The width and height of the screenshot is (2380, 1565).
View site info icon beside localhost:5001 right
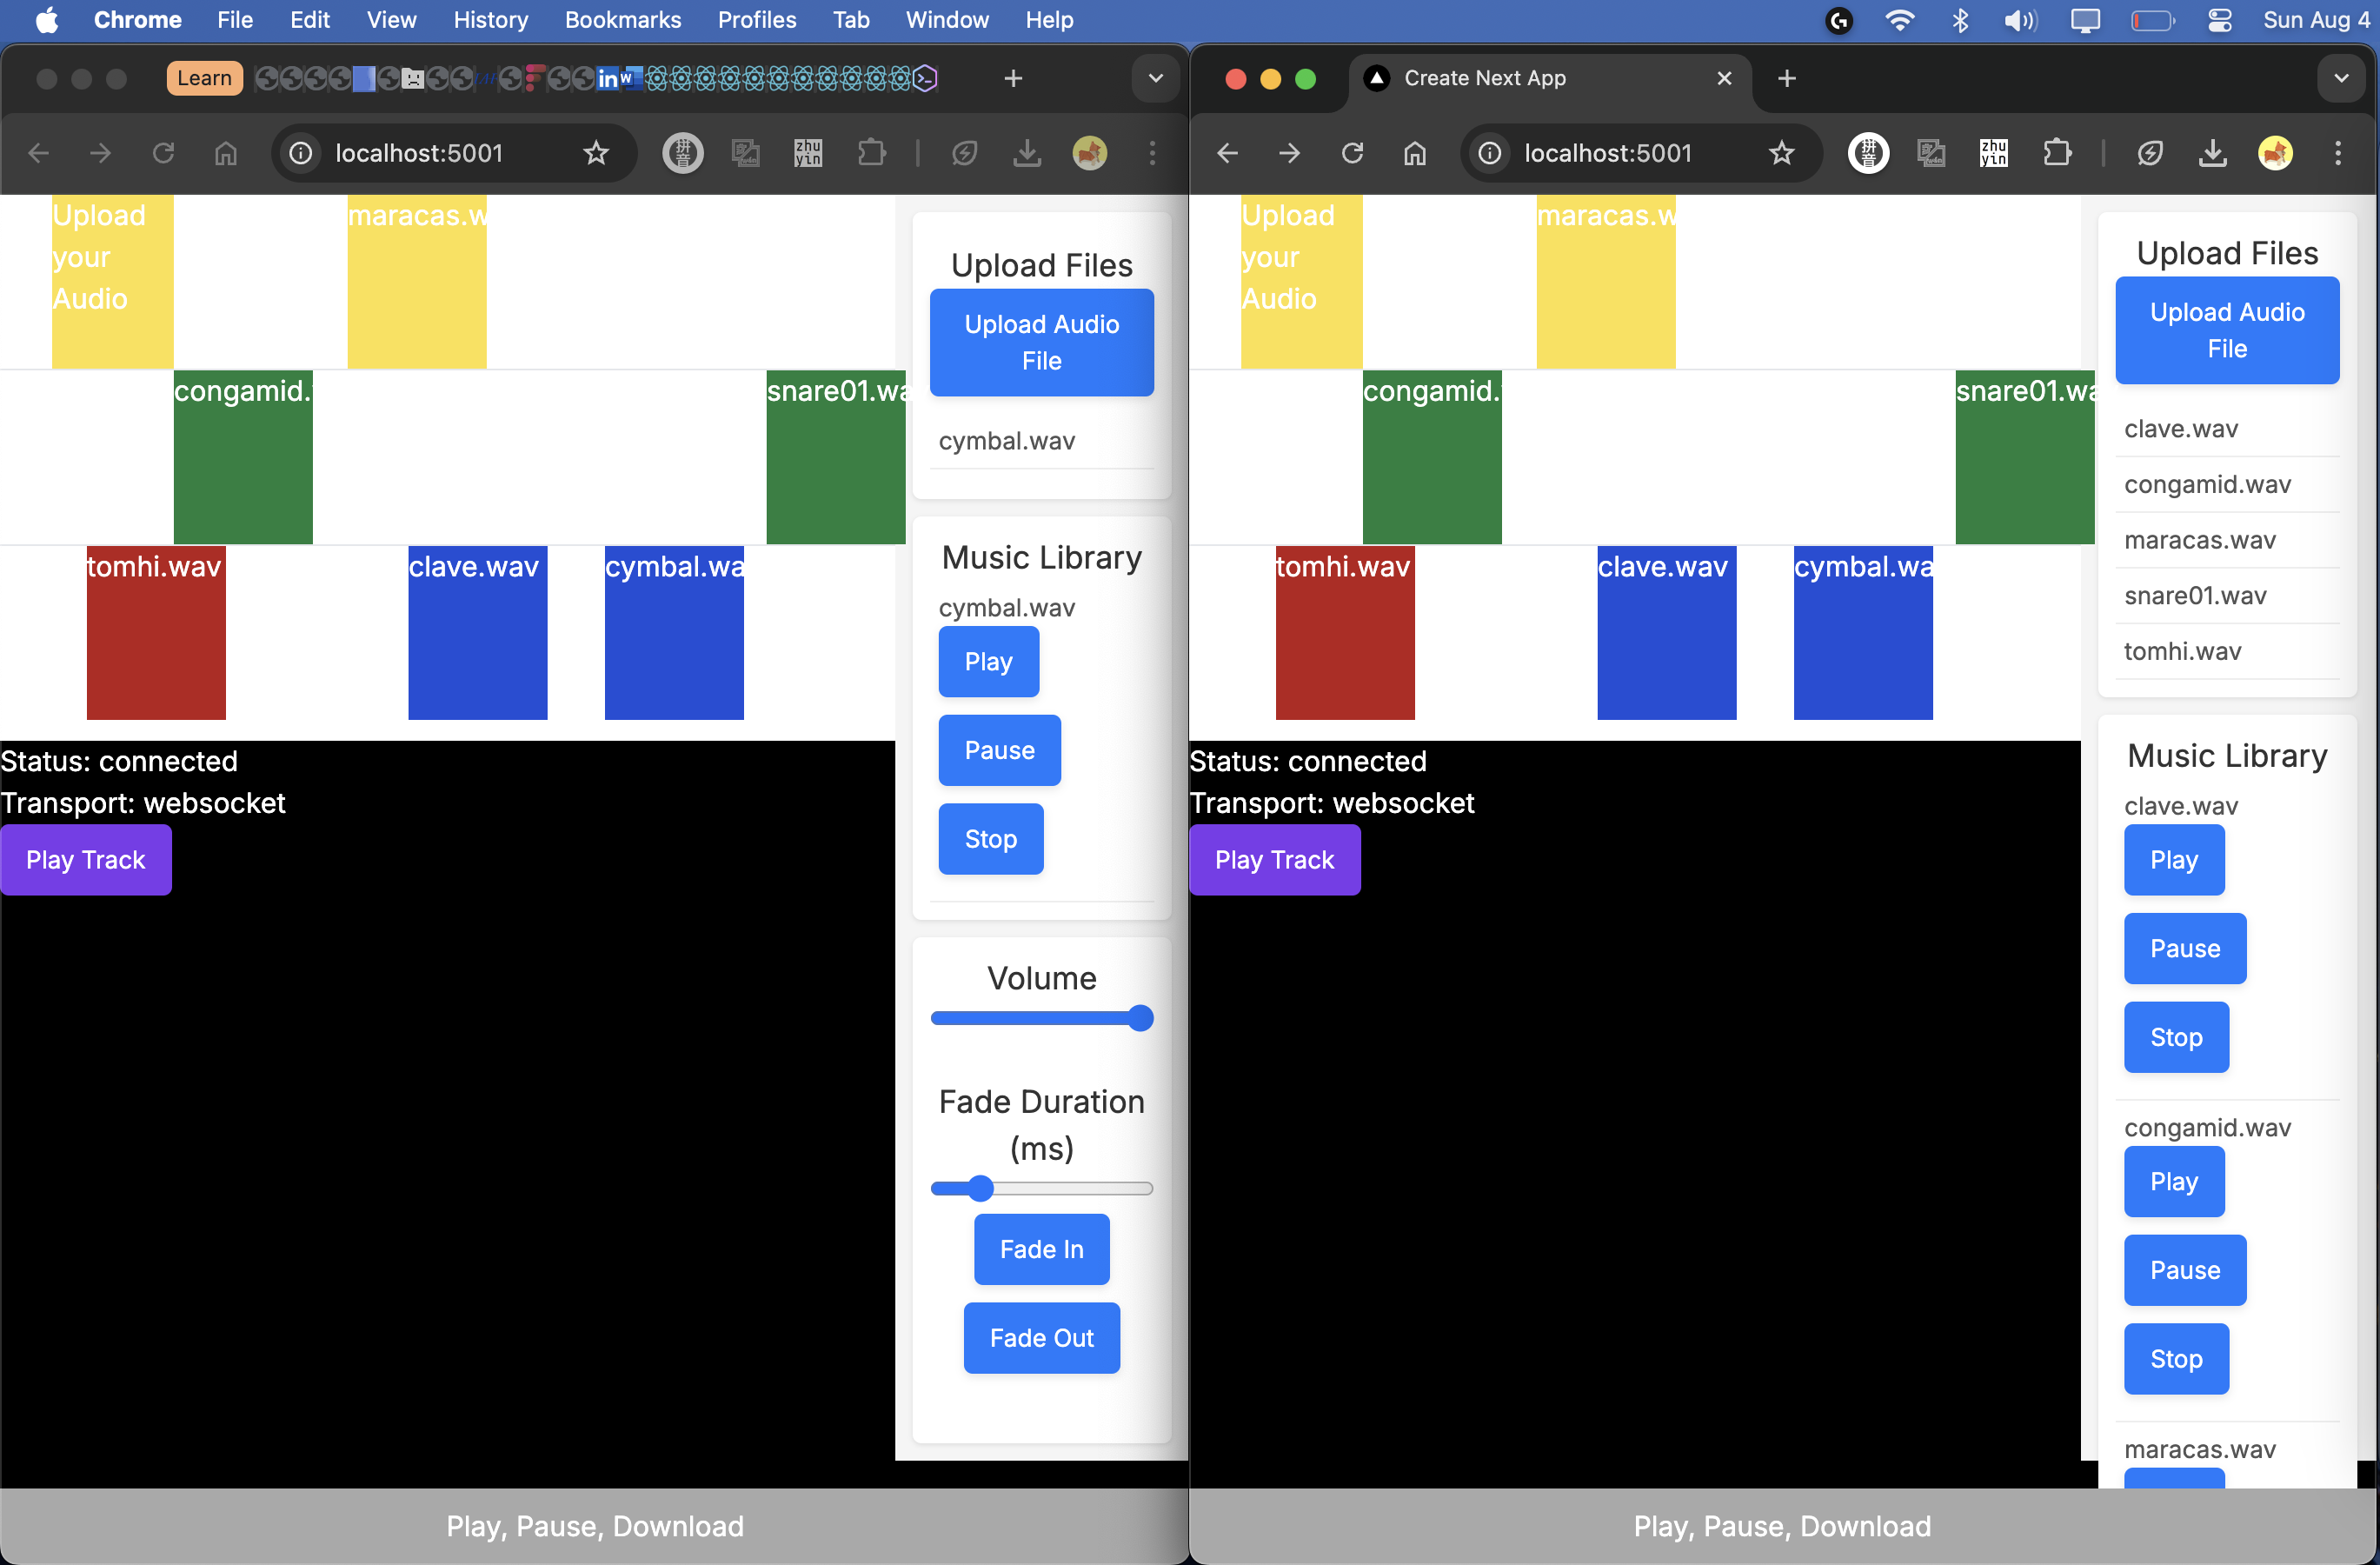[1490, 153]
